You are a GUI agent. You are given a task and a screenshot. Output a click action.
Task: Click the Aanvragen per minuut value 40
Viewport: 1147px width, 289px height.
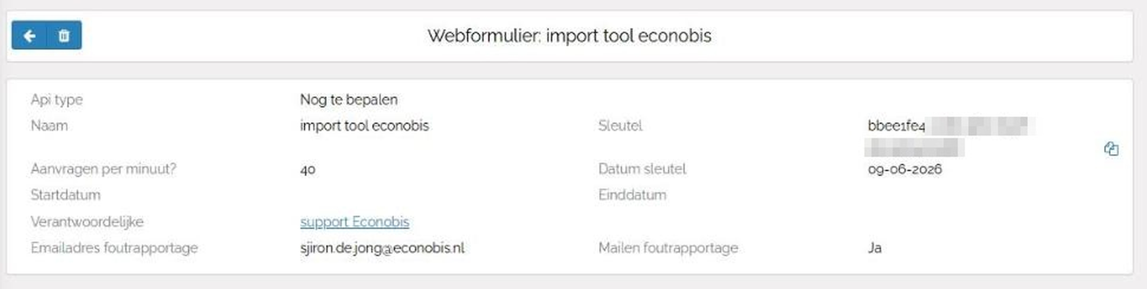308,169
